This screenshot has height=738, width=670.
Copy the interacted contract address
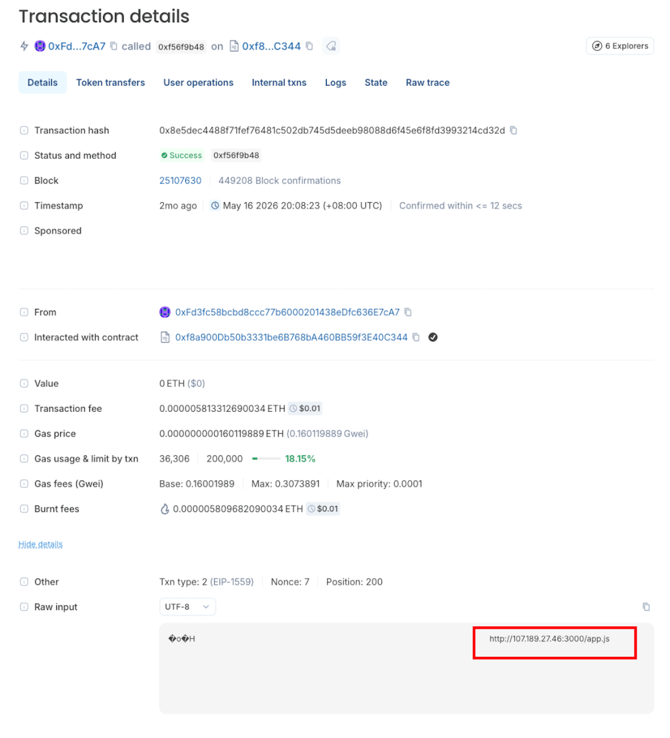coord(416,337)
